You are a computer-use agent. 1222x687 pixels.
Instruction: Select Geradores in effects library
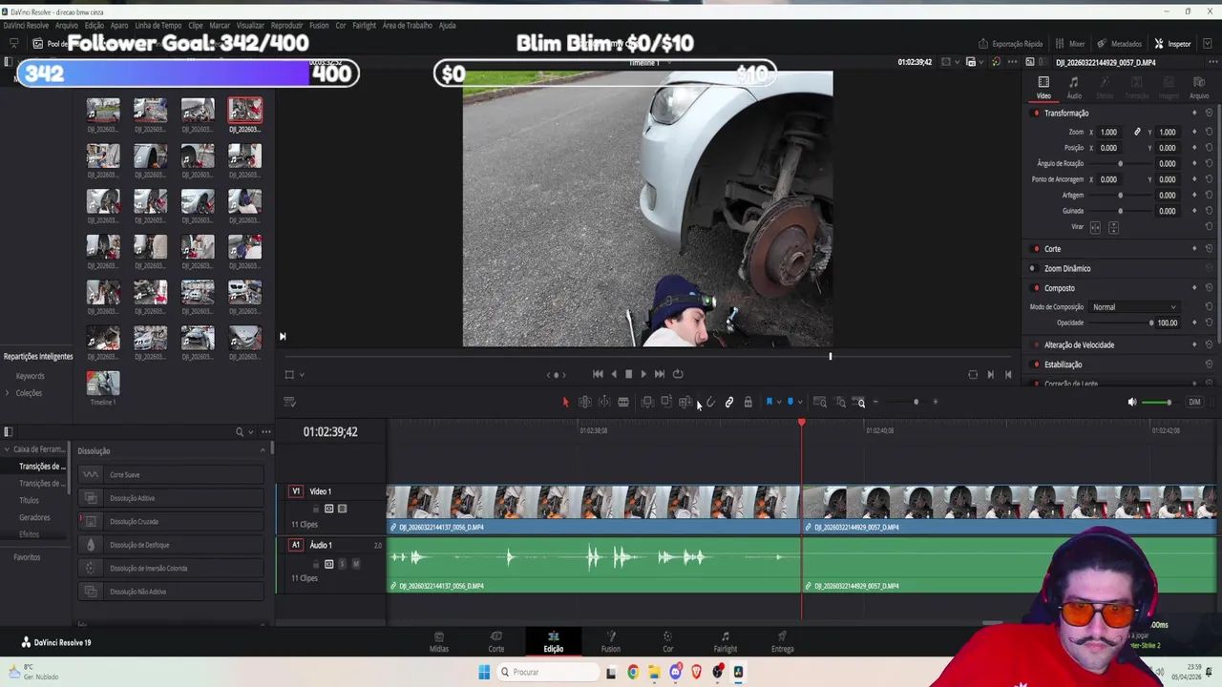34,517
